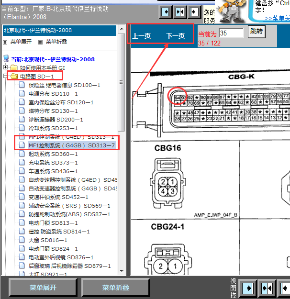
Task: Click the CBG24-1 two-pin connector drawing
Action: [168, 259]
